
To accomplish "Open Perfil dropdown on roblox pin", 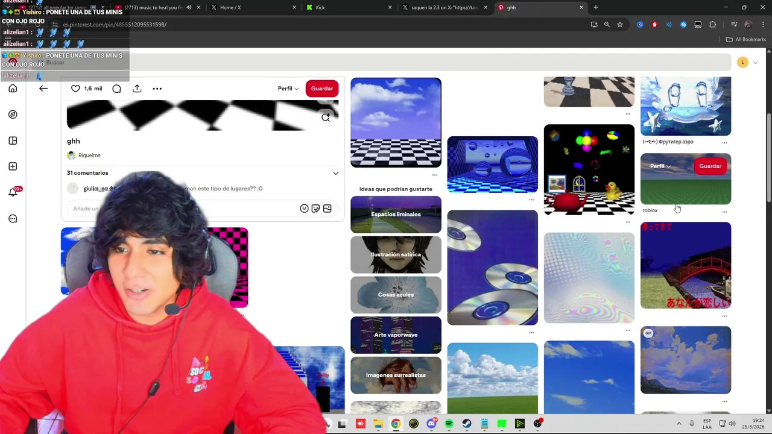I will [x=660, y=166].
